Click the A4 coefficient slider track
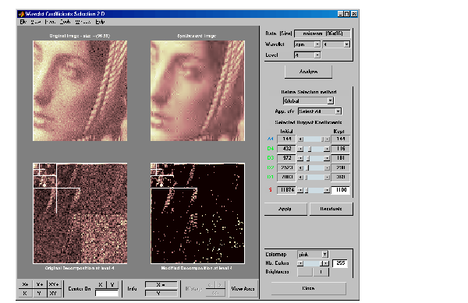Viewport: 468px width, 303px height. [x=314, y=139]
